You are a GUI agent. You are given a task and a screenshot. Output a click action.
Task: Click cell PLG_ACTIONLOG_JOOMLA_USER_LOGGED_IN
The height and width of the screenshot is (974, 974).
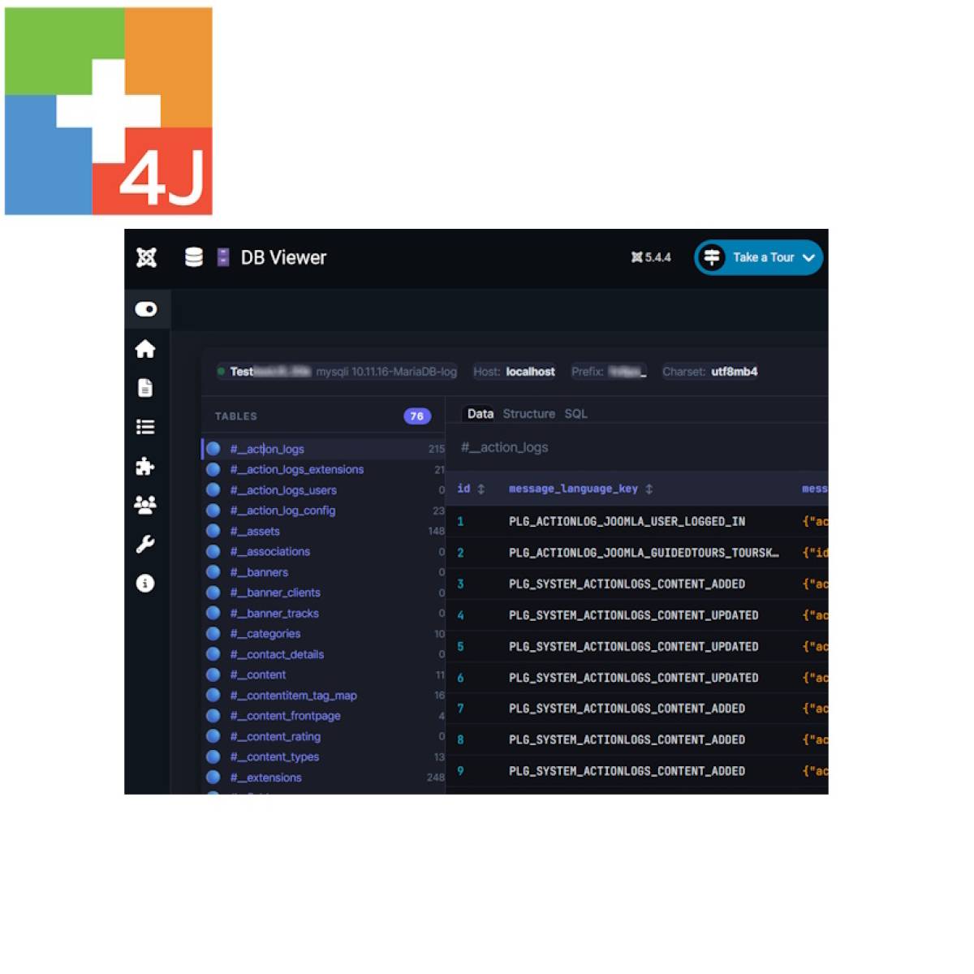point(627,521)
